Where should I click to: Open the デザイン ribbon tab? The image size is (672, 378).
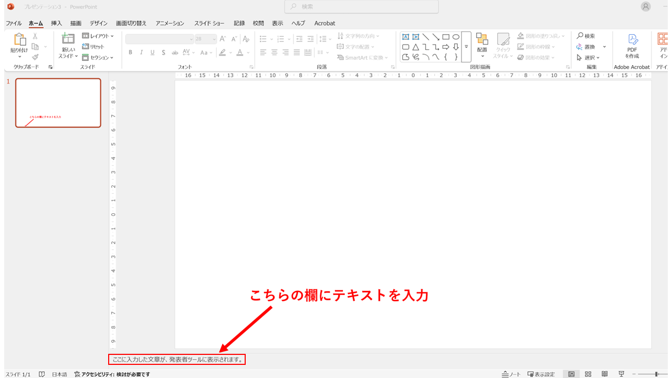point(98,23)
